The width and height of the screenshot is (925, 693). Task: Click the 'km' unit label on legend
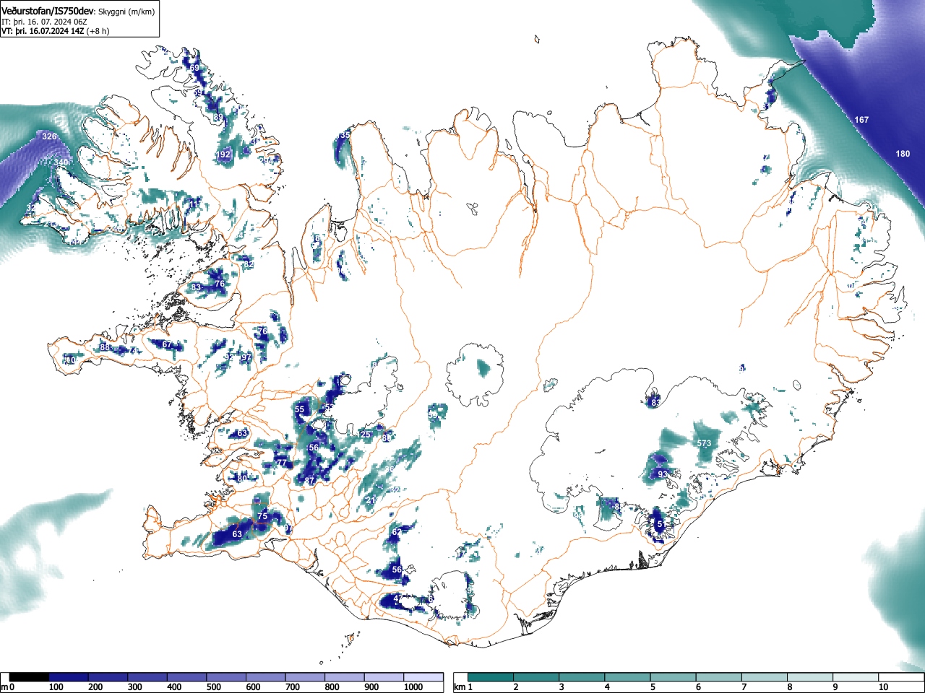460,687
